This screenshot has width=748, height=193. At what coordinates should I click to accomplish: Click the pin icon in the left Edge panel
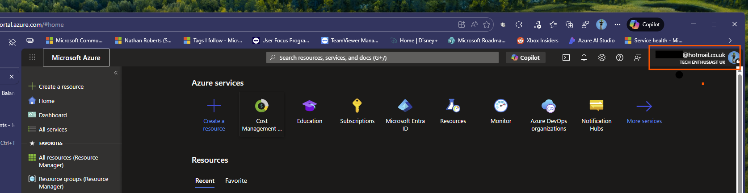(x=12, y=42)
